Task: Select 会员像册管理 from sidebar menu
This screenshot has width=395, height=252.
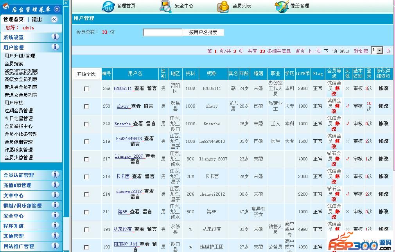Action: tap(19, 142)
